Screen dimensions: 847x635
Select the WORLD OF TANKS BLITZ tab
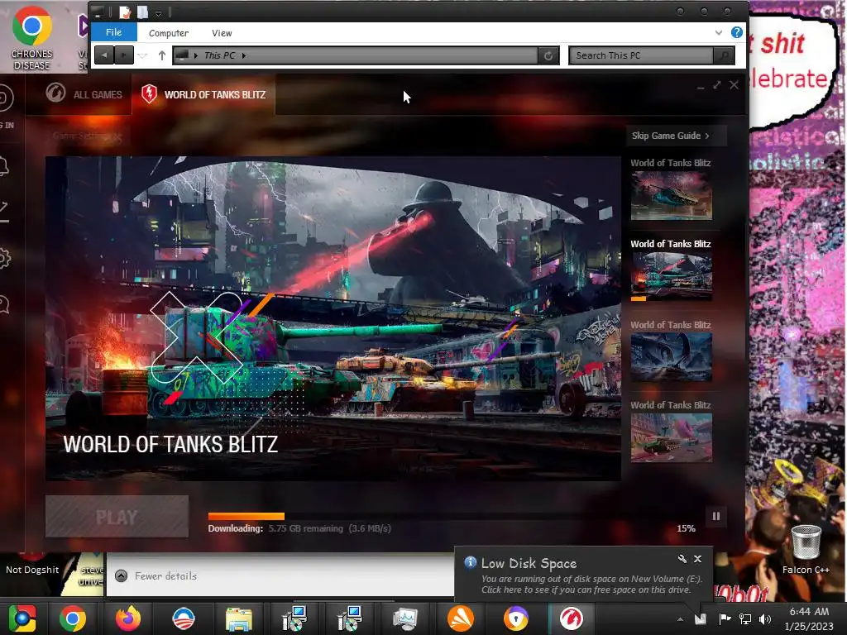[x=203, y=94]
